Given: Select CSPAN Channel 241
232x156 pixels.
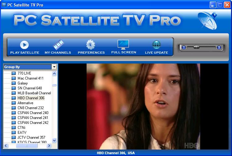Looking at the screenshot, I should click(x=33, y=118).
